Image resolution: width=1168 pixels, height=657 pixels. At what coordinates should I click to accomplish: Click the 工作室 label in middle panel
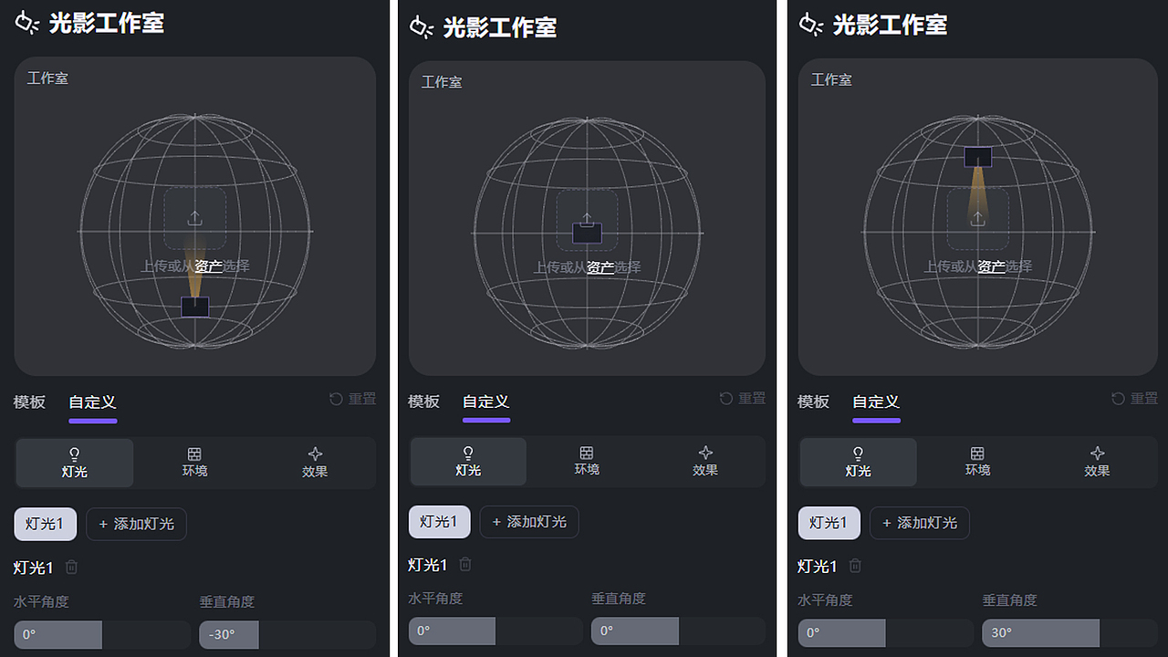pyautogui.click(x=442, y=82)
